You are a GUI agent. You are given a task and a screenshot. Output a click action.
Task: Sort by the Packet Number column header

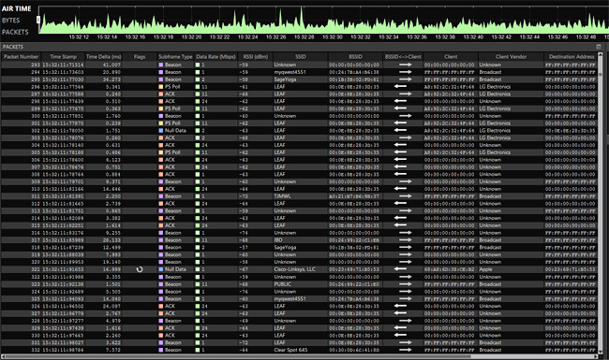(x=21, y=57)
